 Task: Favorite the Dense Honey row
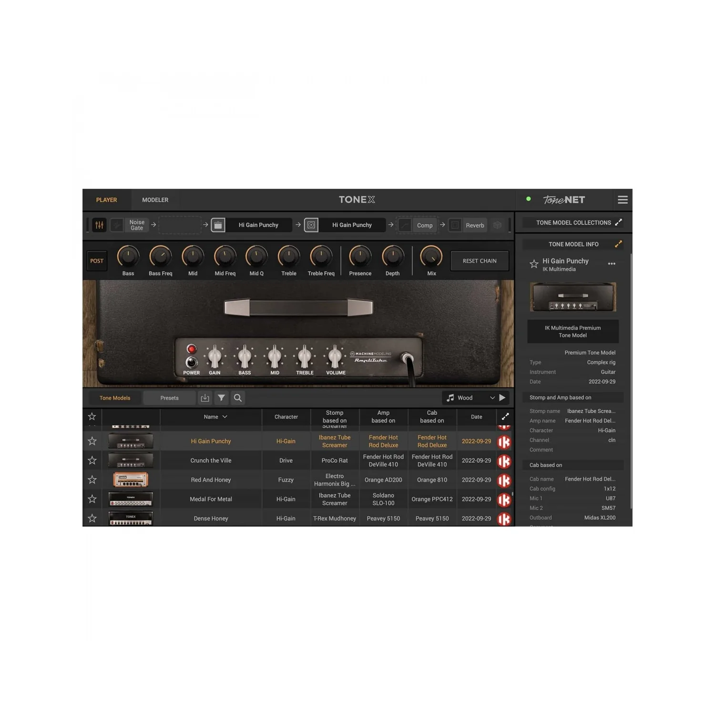pyautogui.click(x=92, y=518)
